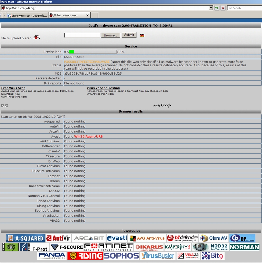262x263 pixels.
Task: Select the Sophos logo
Action: point(121,256)
